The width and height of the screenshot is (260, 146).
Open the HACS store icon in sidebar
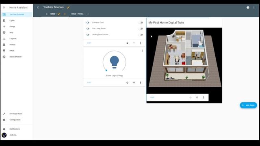click(4, 51)
